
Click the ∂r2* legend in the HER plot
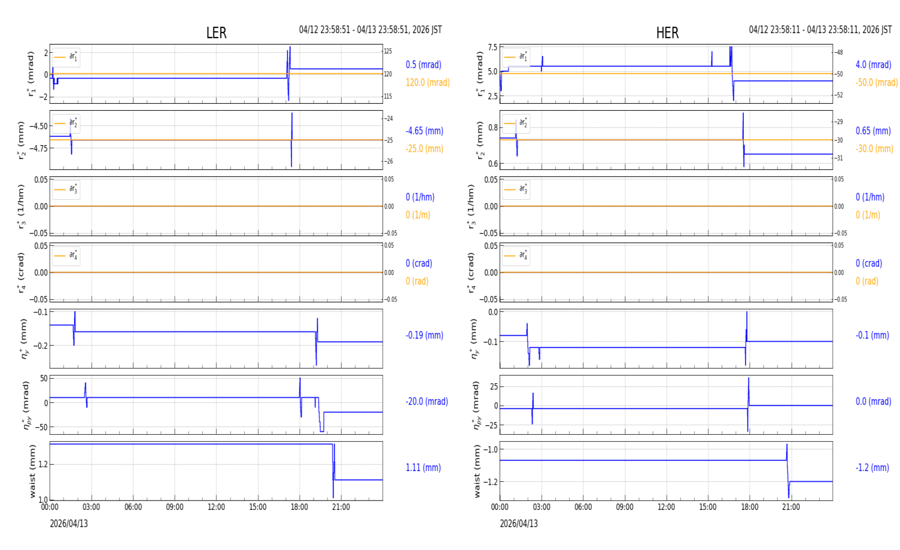pyautogui.click(x=516, y=123)
